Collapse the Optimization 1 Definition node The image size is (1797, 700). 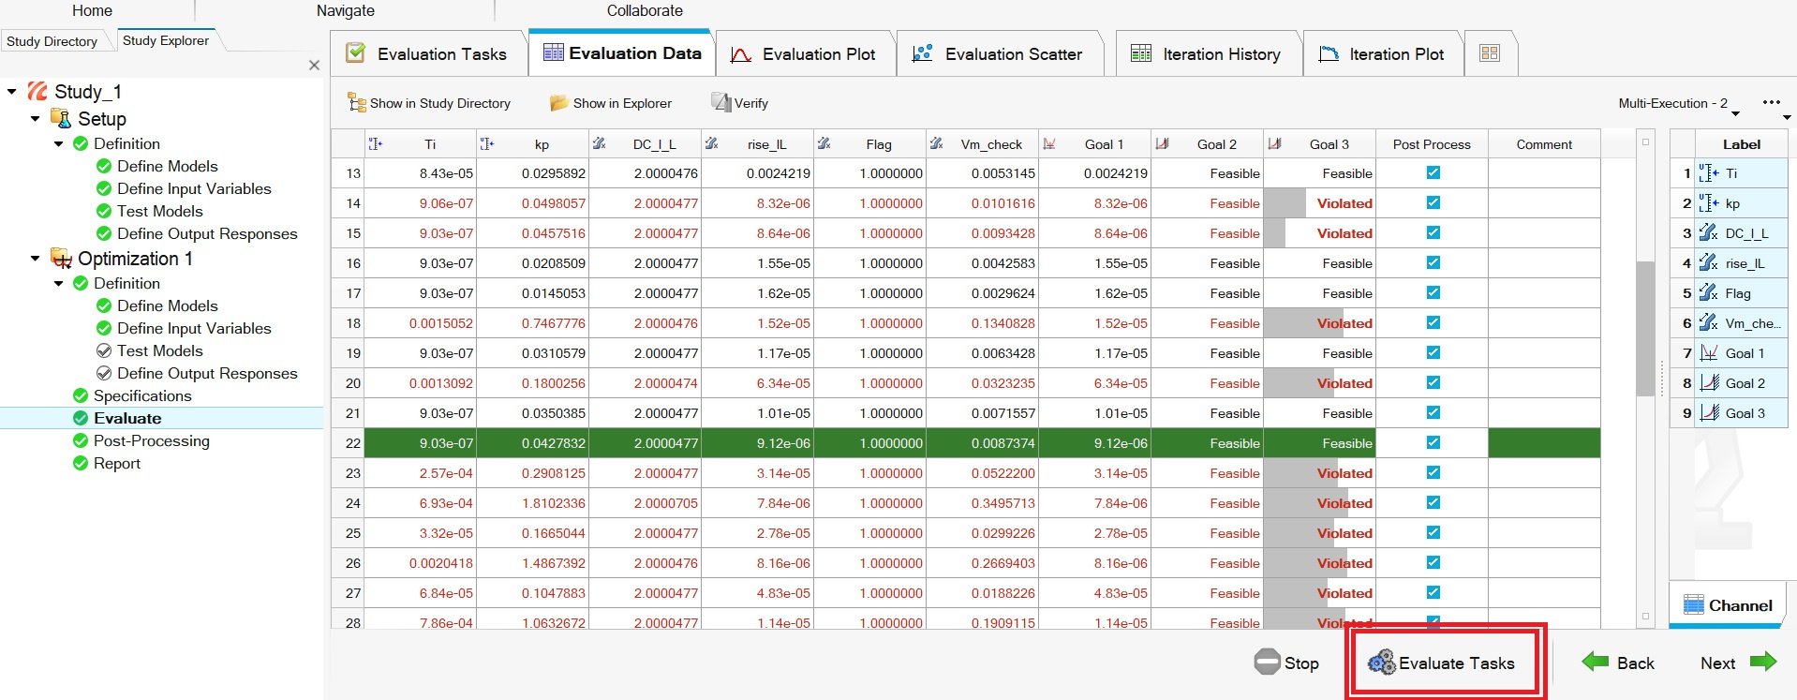pyautogui.click(x=58, y=284)
